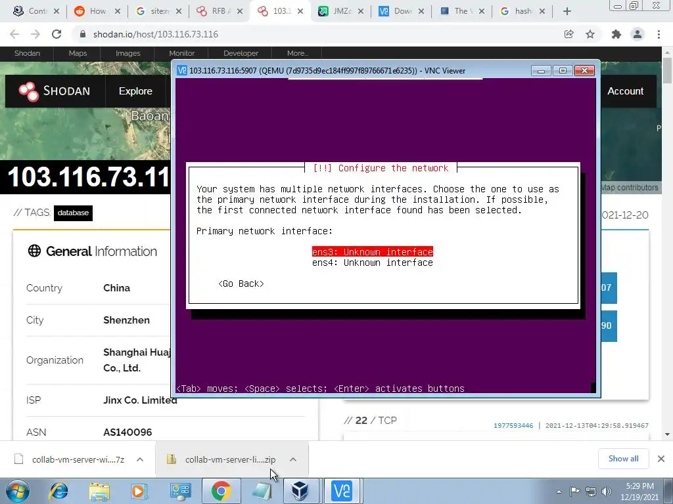Click the address bar URL field
The height and width of the screenshot is (504, 673).
tap(317, 34)
